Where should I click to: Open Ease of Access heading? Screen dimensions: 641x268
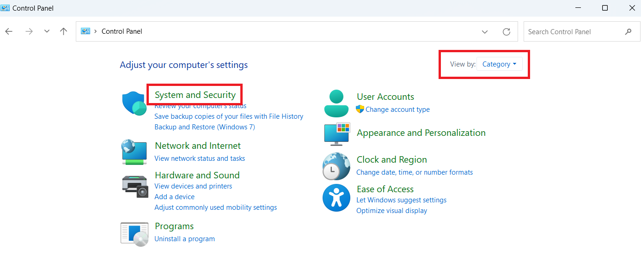pos(385,189)
